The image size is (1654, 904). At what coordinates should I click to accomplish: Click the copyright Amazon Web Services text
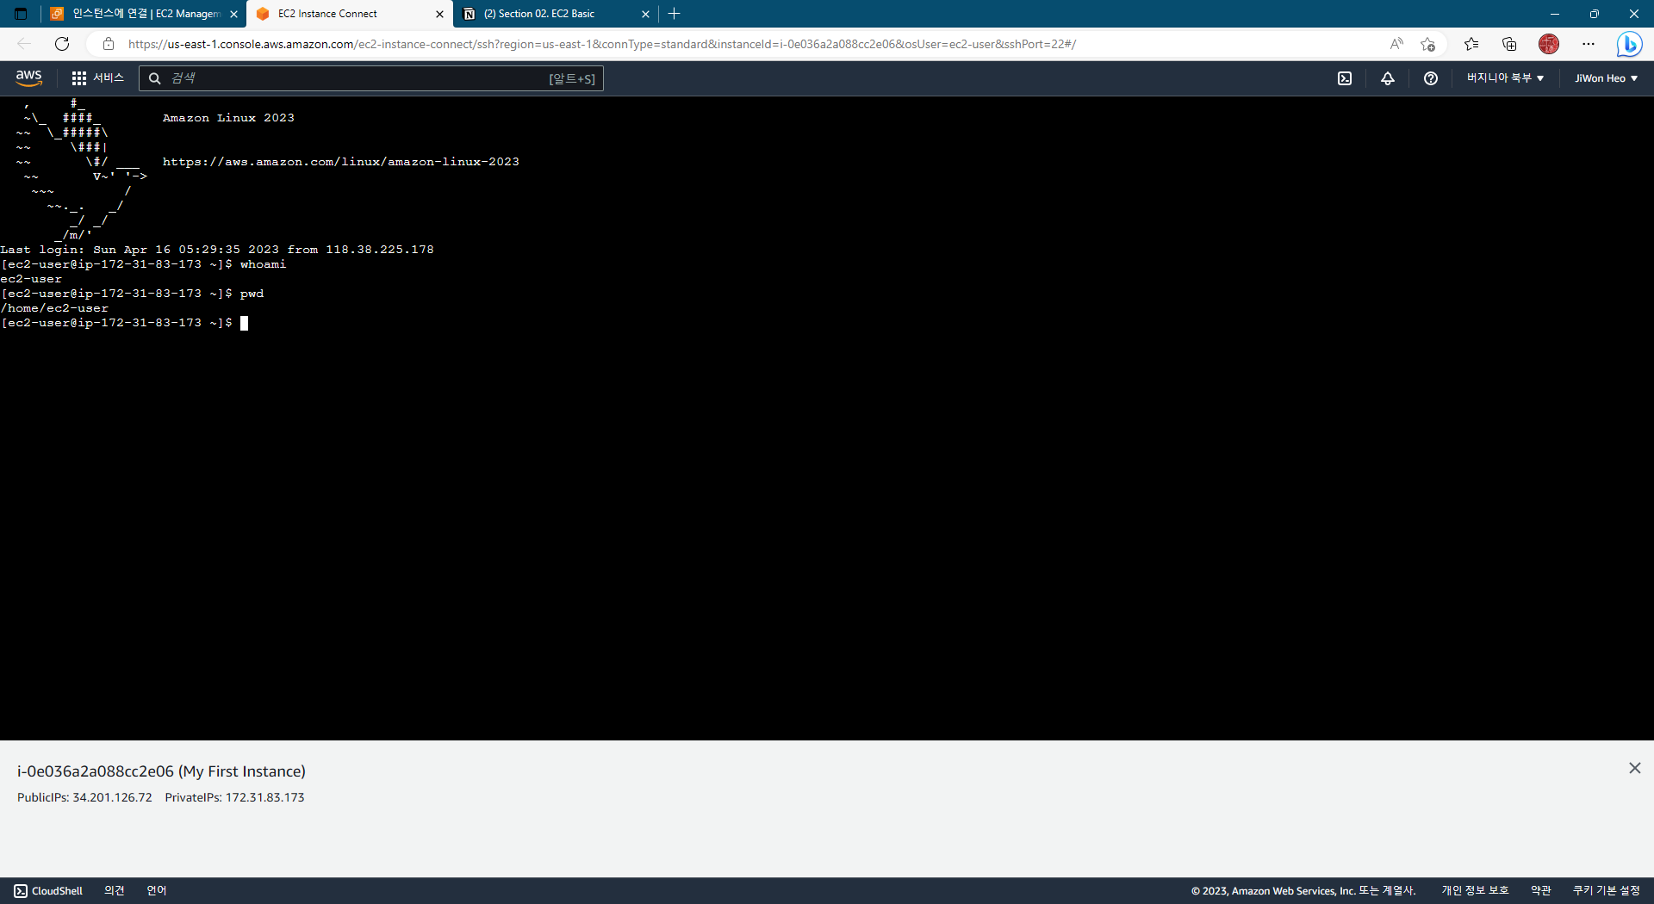[x=1303, y=891]
